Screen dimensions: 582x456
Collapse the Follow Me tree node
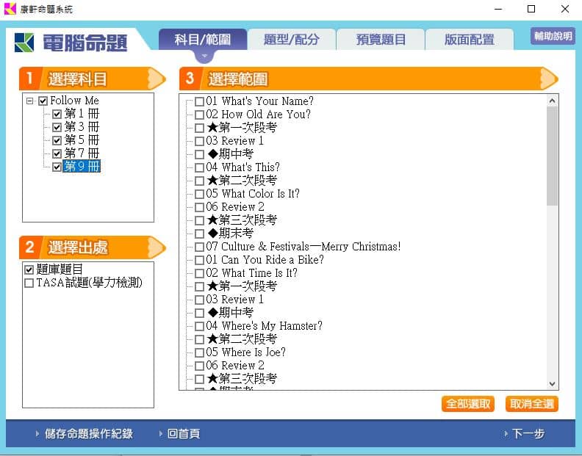30,101
